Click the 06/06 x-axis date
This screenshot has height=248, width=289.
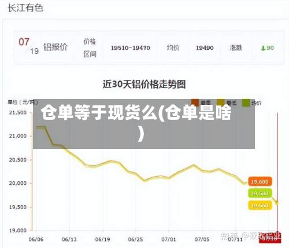tap(36, 239)
